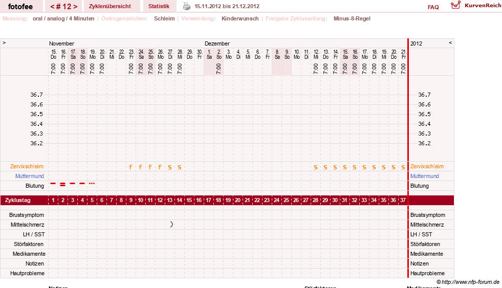Switch to the Statistik tab
The height and width of the screenshot is (288, 502).
(x=159, y=7)
